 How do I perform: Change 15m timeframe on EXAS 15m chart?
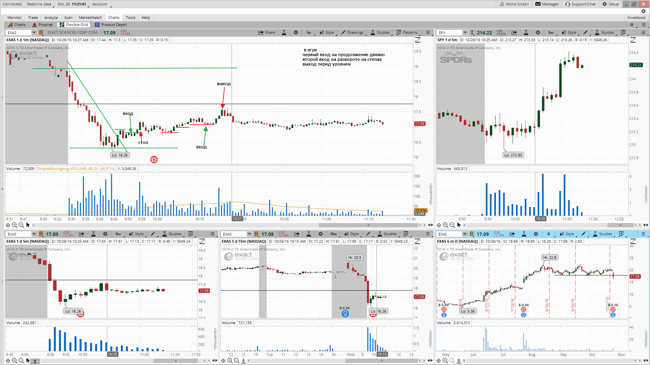click(x=333, y=234)
